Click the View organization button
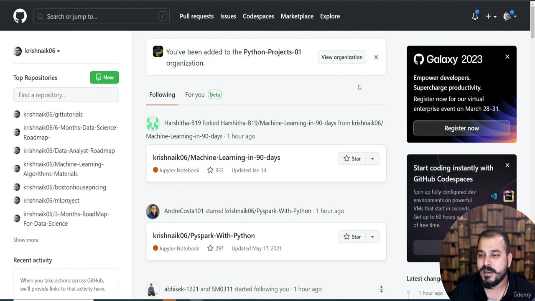Image resolution: width=535 pixels, height=301 pixels. [x=342, y=57]
